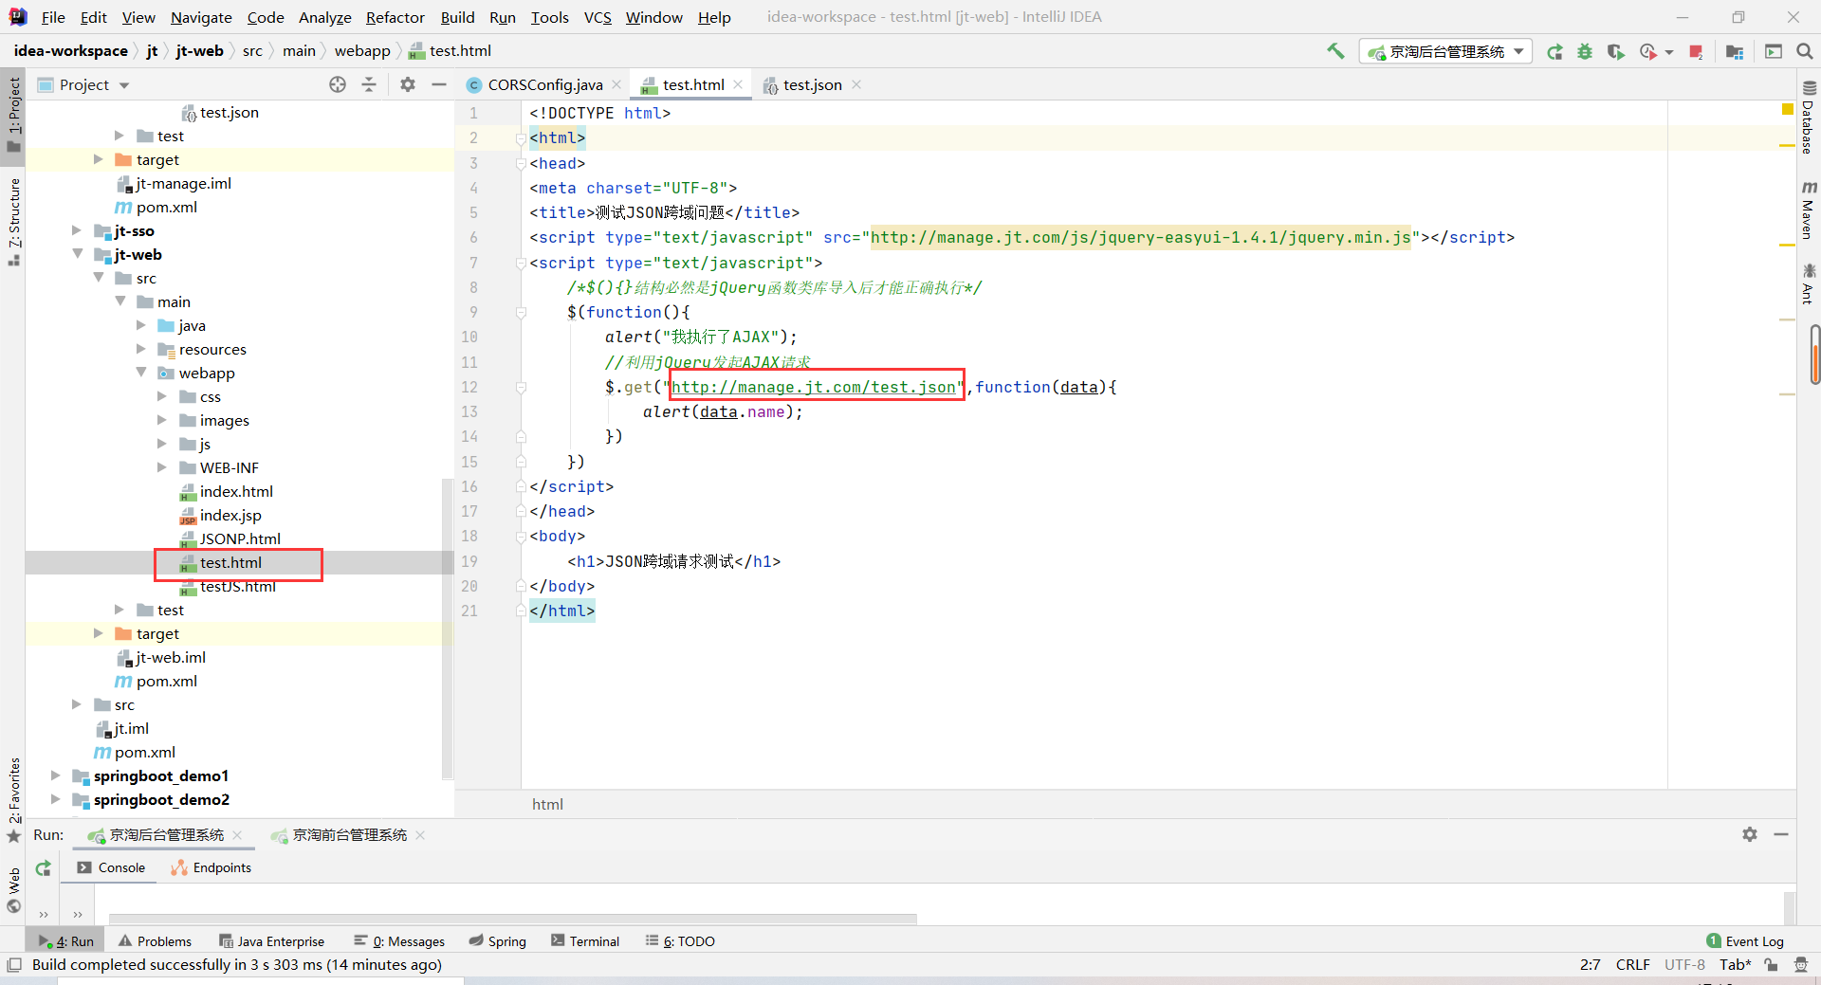Open the Maven tool window
1821x985 pixels.
click(1808, 209)
